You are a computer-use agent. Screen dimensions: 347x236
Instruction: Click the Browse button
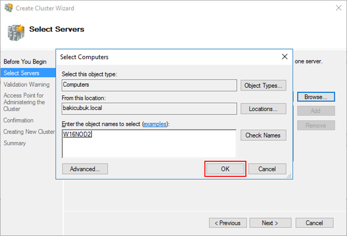pyautogui.click(x=316, y=97)
